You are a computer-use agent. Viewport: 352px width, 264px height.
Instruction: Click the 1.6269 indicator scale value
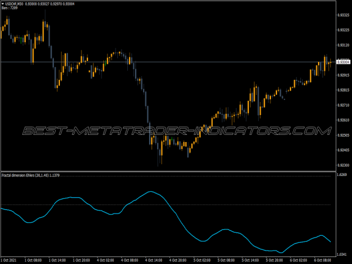pyautogui.click(x=342, y=175)
